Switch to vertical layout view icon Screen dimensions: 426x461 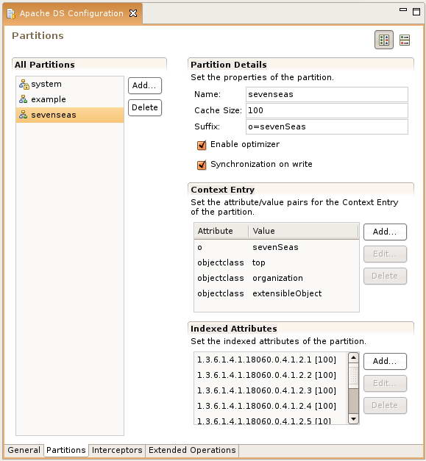(x=405, y=40)
